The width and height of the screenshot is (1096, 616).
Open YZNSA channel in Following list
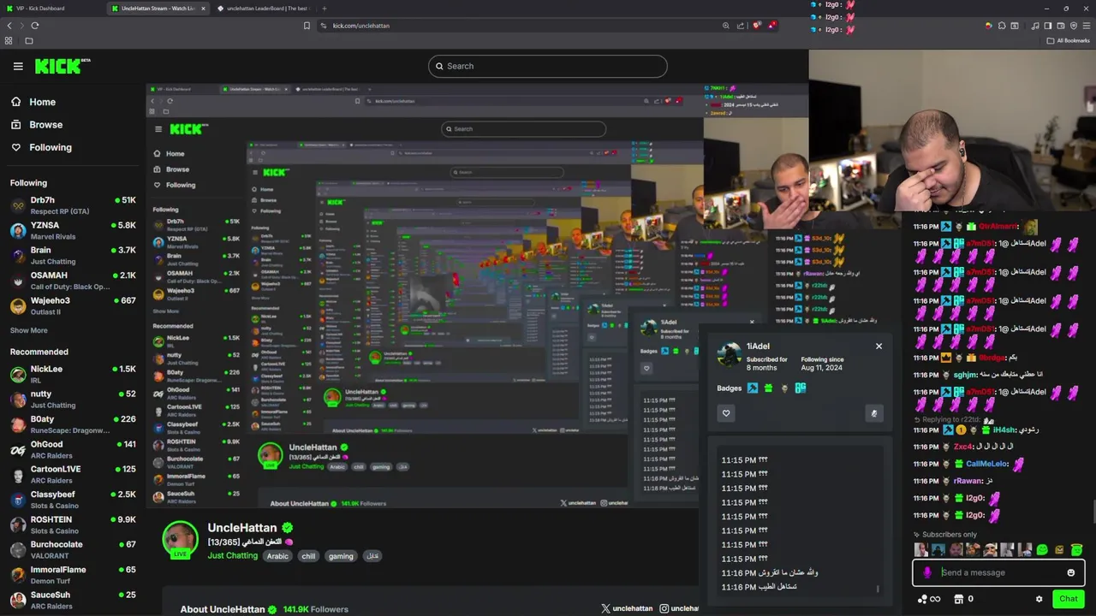tap(73, 230)
